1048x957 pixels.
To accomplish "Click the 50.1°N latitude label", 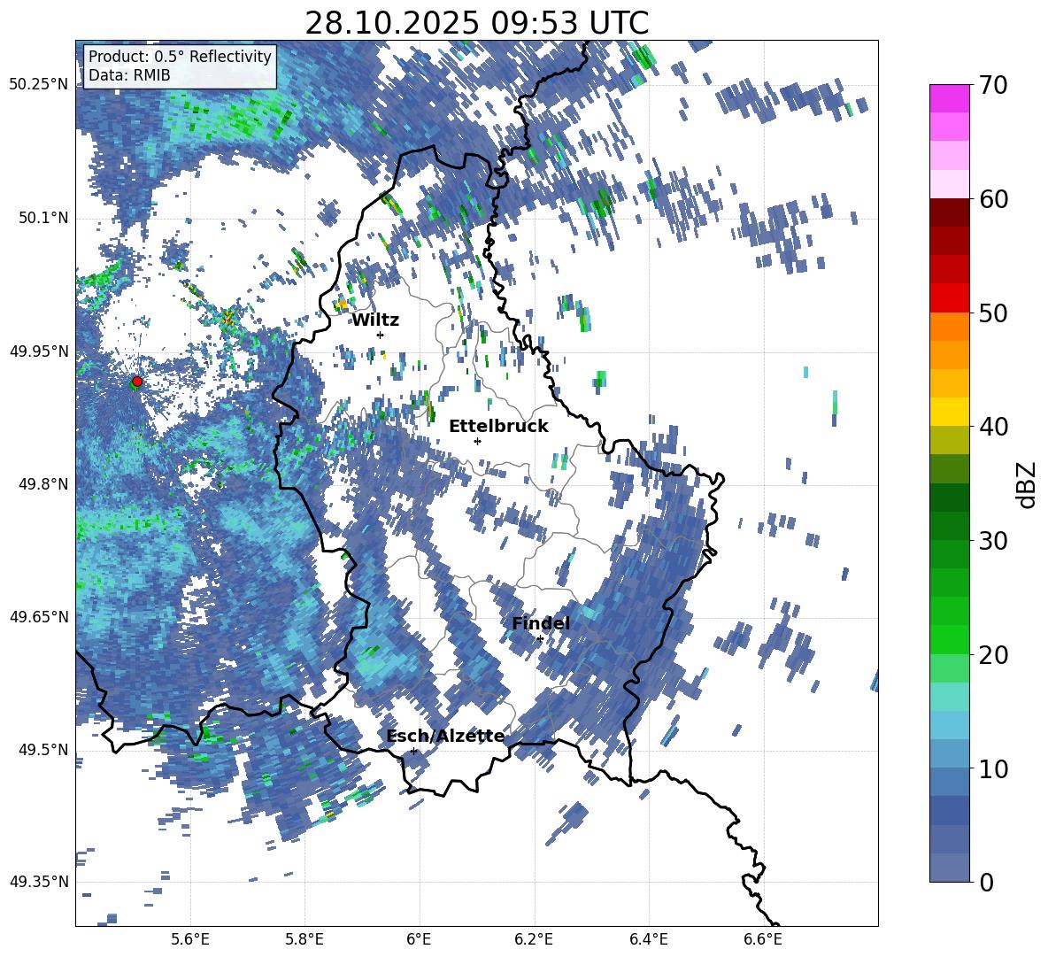I will tap(42, 219).
